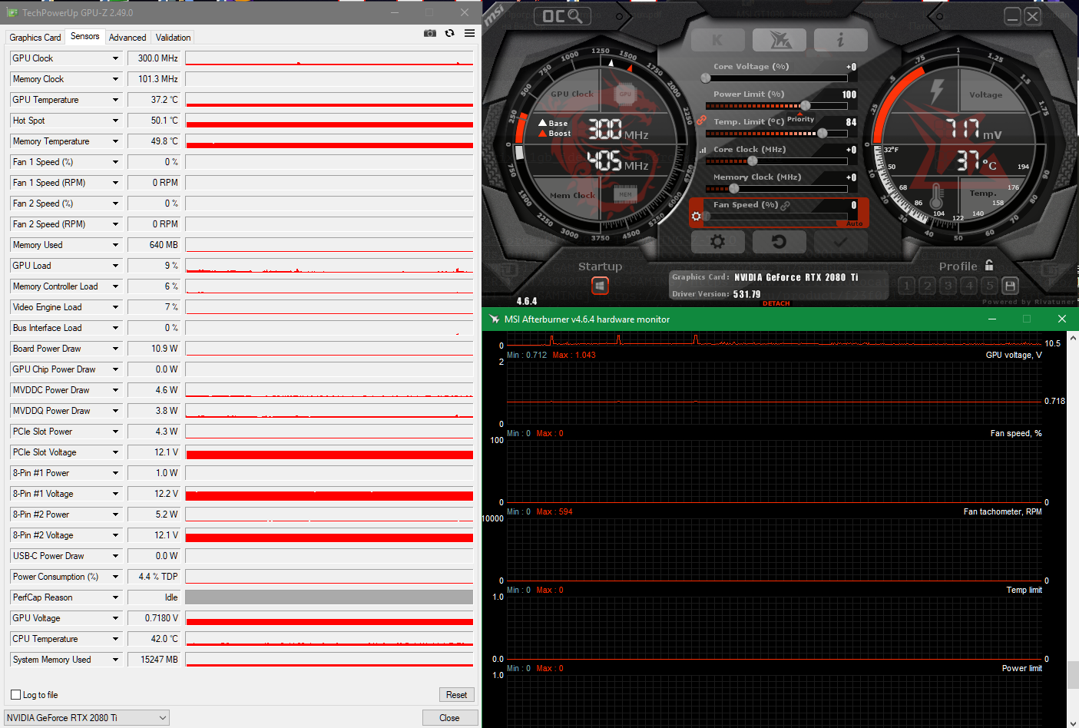Click the GPU Voltage value field in GPU-Z
This screenshot has height=728, width=1079.
pyautogui.click(x=154, y=618)
